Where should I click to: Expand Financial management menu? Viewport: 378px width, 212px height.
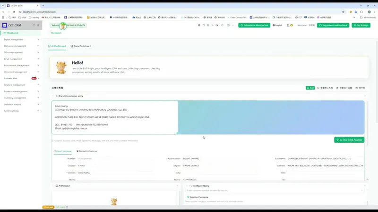pyautogui.click(x=21, y=85)
